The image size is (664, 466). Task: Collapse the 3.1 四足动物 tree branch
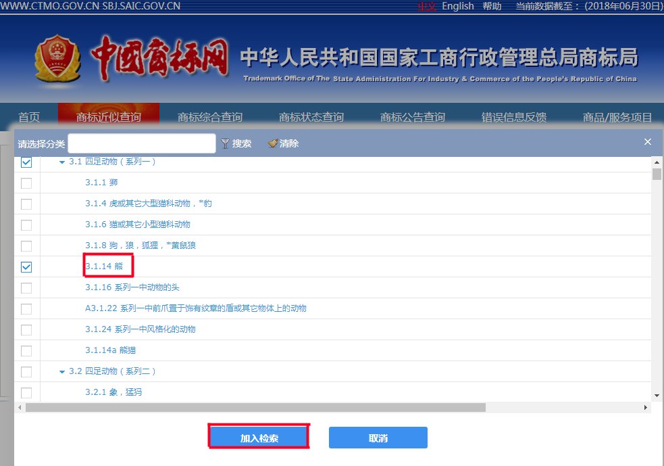pyautogui.click(x=62, y=162)
